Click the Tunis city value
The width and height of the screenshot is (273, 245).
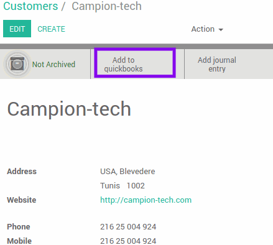tap(110, 186)
